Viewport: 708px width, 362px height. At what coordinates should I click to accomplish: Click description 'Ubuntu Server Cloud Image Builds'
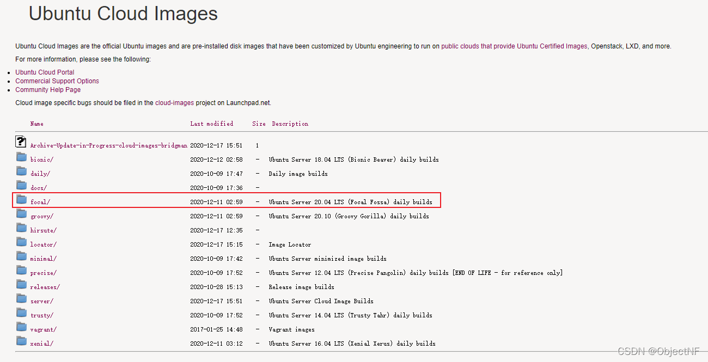pos(321,301)
